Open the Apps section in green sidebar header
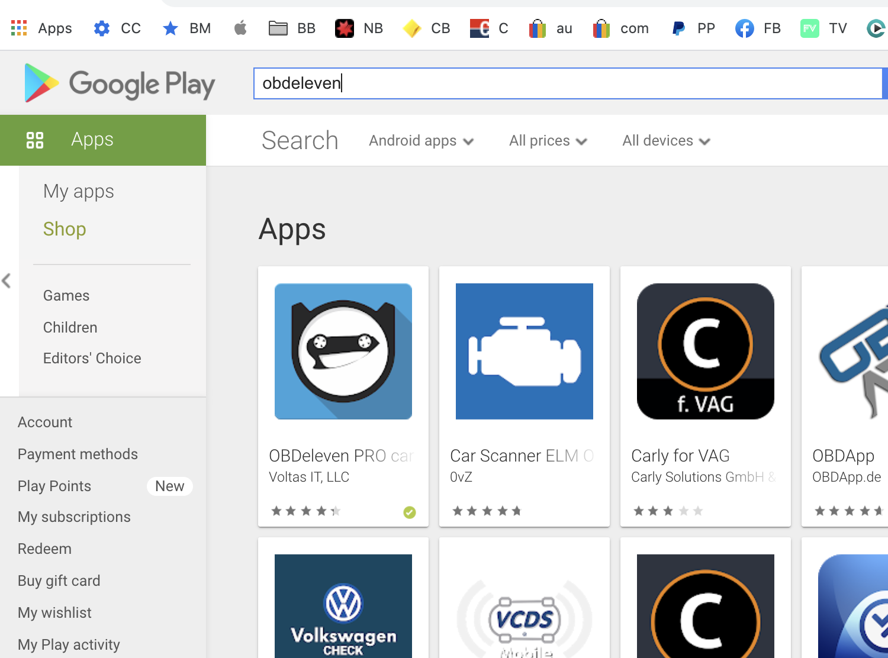 click(x=92, y=140)
